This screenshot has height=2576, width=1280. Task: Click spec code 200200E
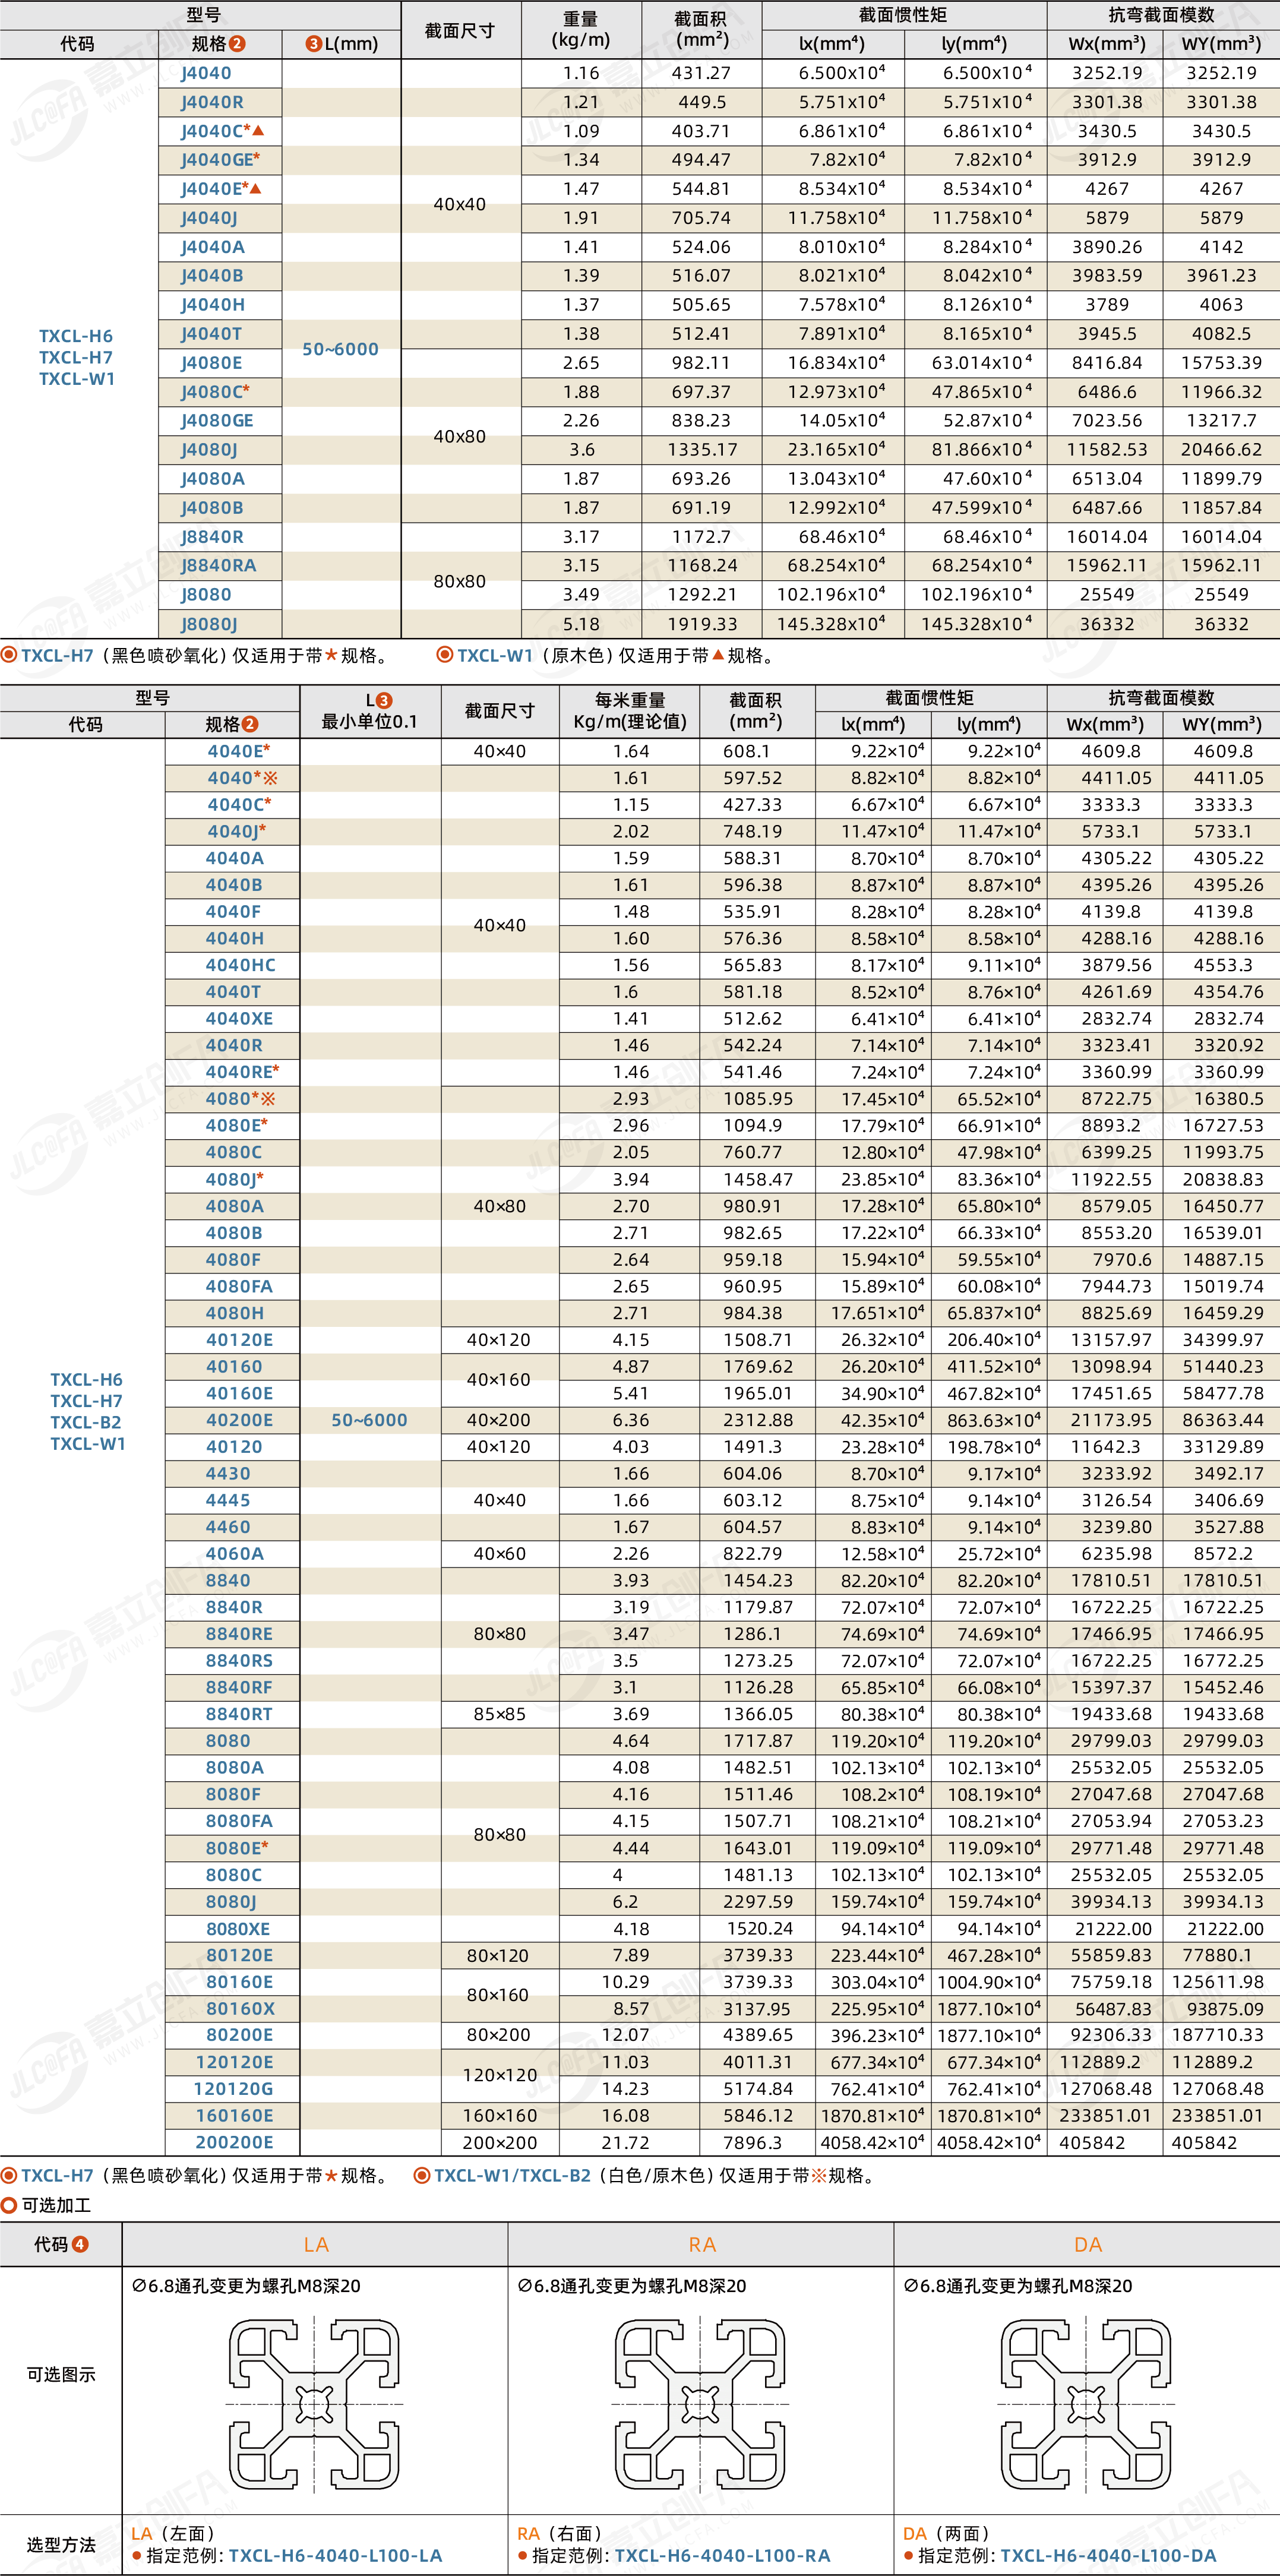233,2143
